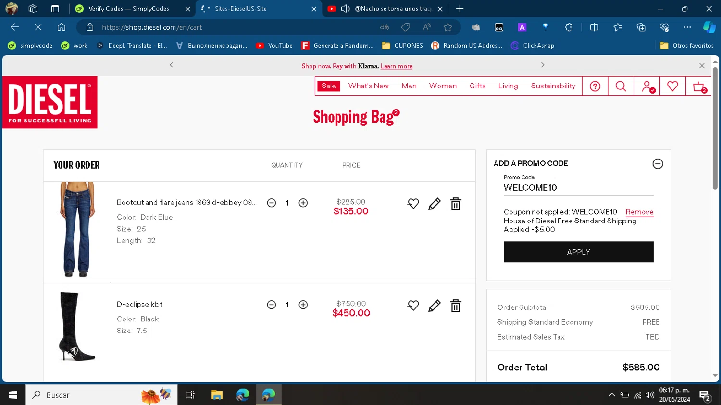The image size is (721, 405).
Task: Stop page loading in browser toolbar
Action: pyautogui.click(x=38, y=27)
